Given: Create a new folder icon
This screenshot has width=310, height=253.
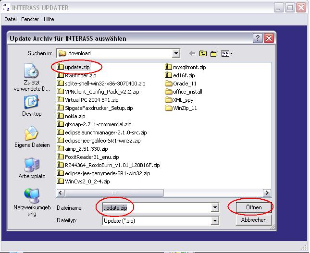Looking at the screenshot, I should [214, 53].
